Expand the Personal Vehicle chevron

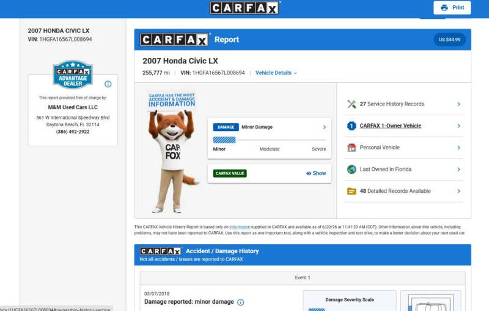point(458,148)
